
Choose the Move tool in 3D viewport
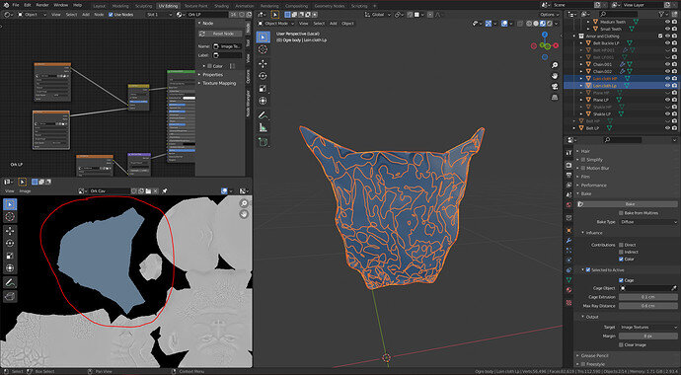coord(263,64)
